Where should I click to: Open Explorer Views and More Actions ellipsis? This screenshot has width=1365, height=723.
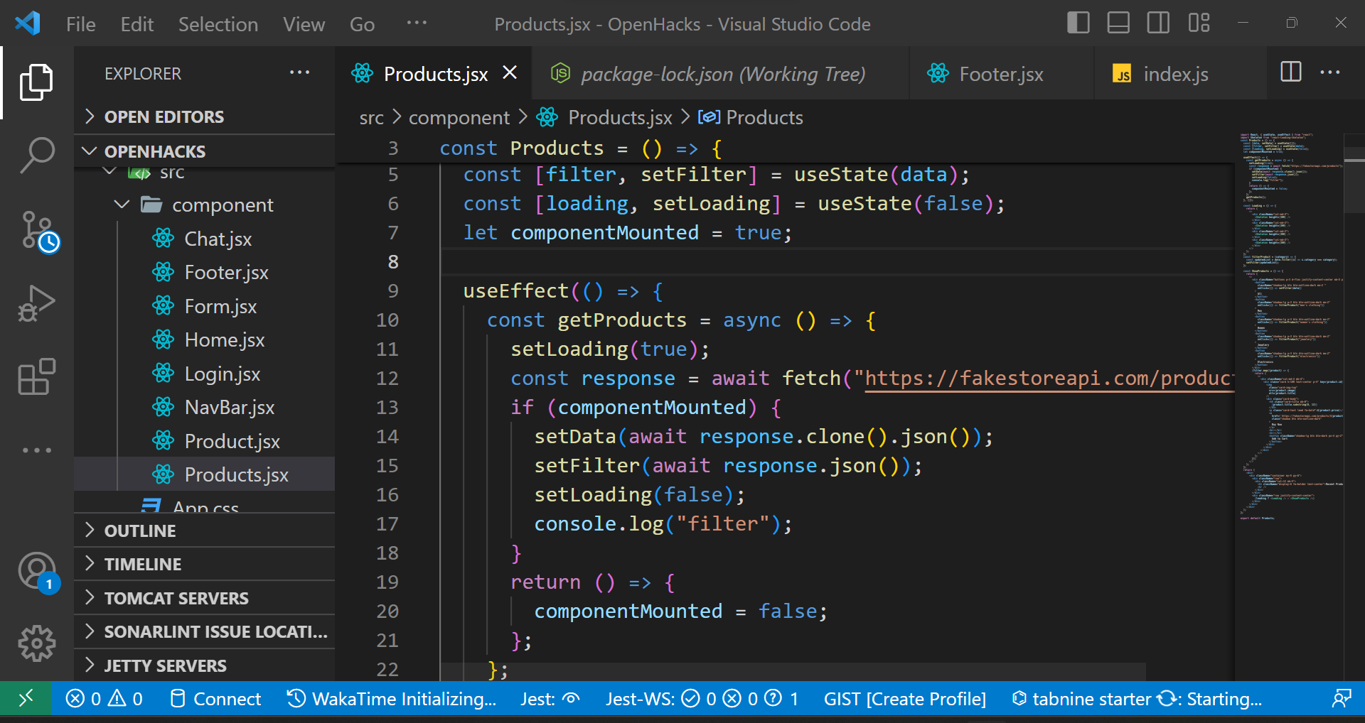point(299,72)
